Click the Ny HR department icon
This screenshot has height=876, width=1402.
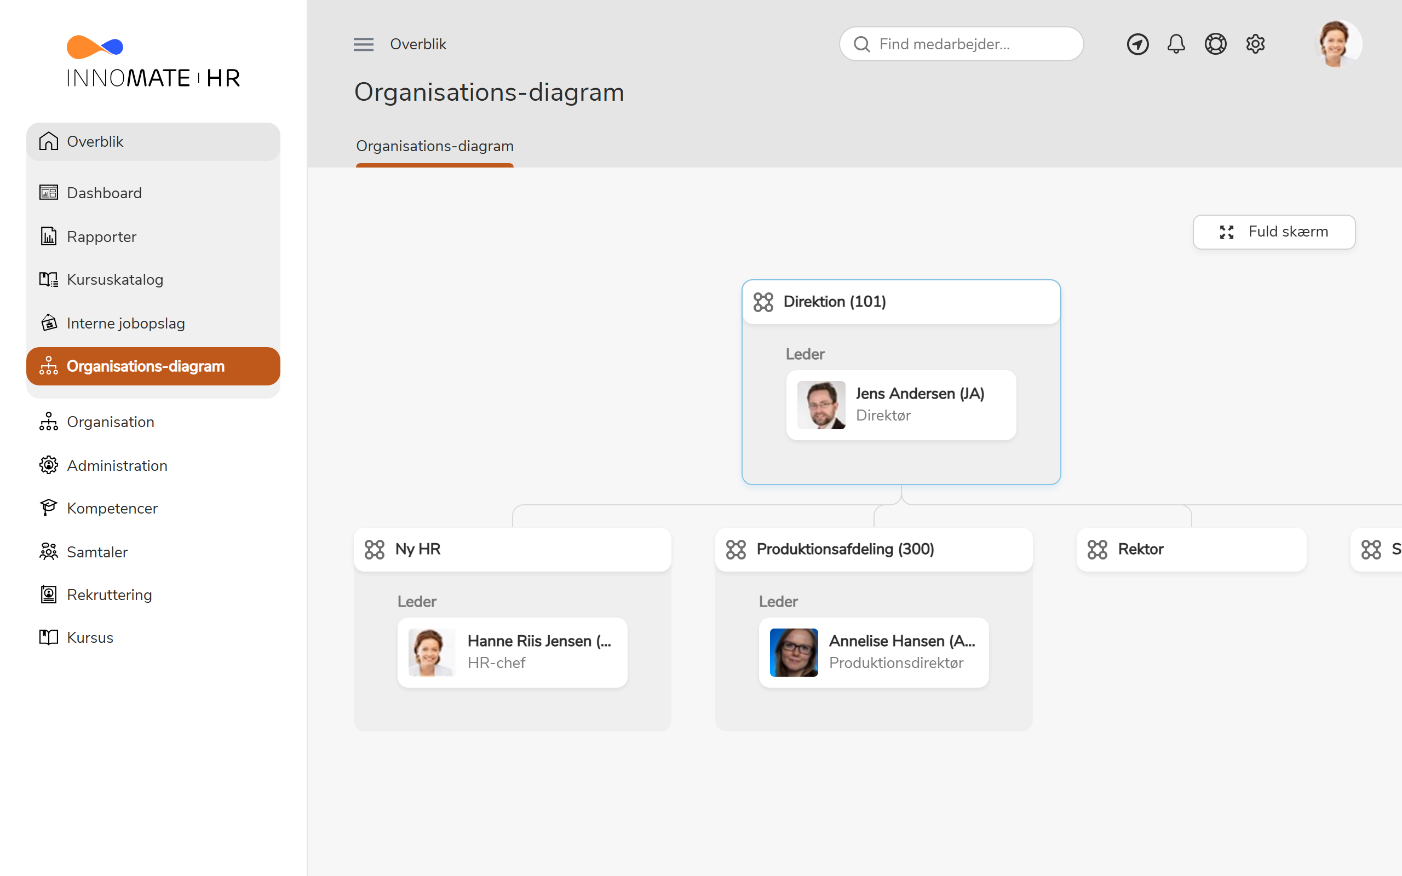coord(374,549)
